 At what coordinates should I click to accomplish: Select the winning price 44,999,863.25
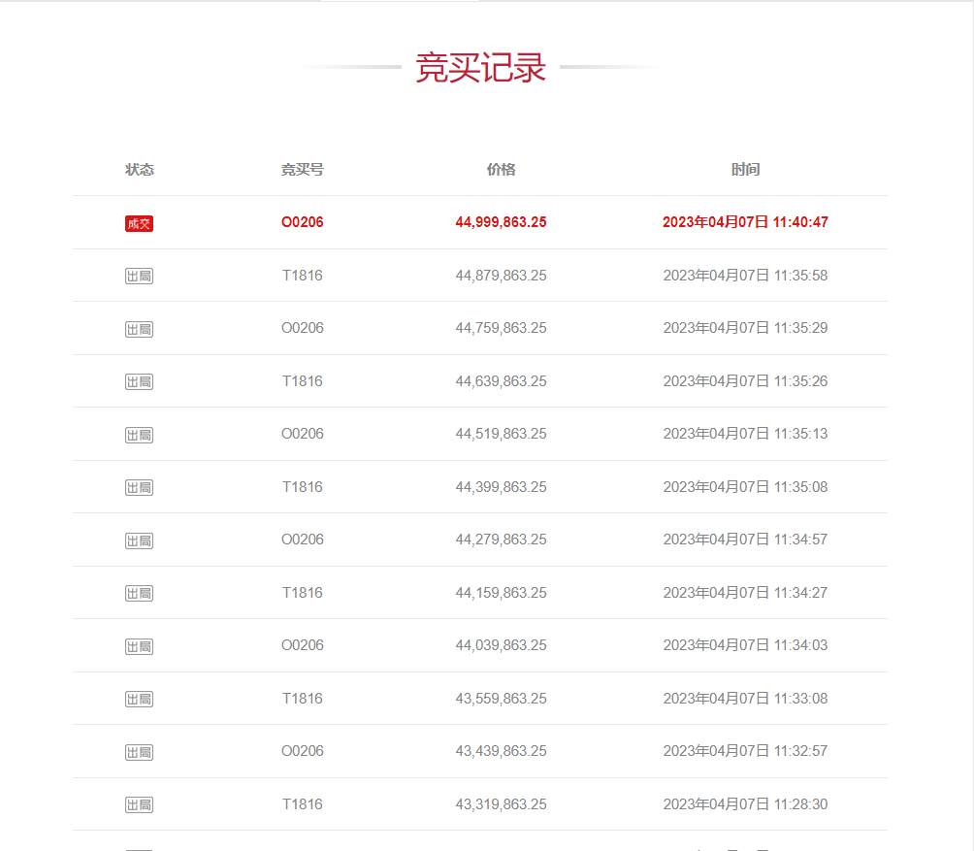[501, 222]
